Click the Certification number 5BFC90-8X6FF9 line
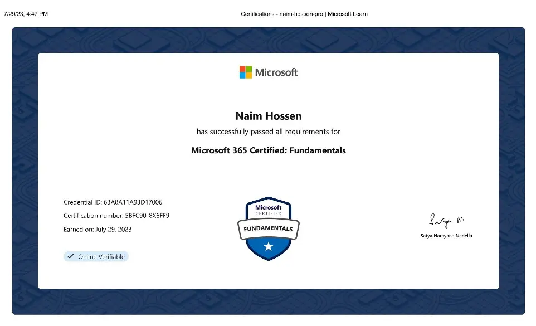 pyautogui.click(x=116, y=216)
